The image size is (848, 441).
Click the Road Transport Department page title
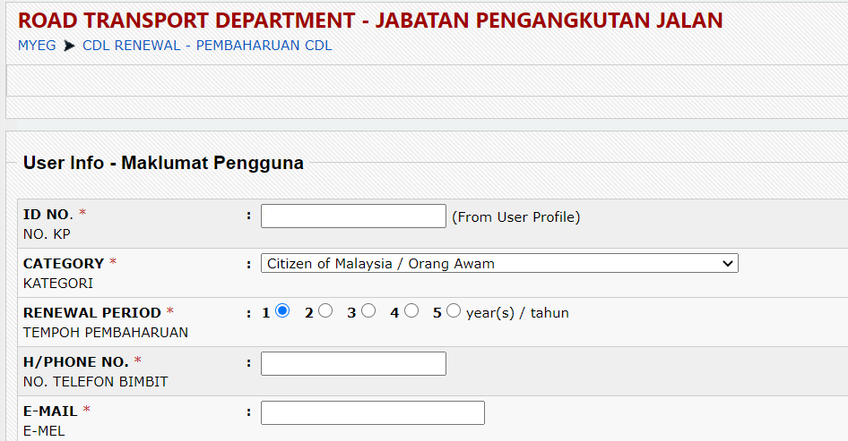370,21
